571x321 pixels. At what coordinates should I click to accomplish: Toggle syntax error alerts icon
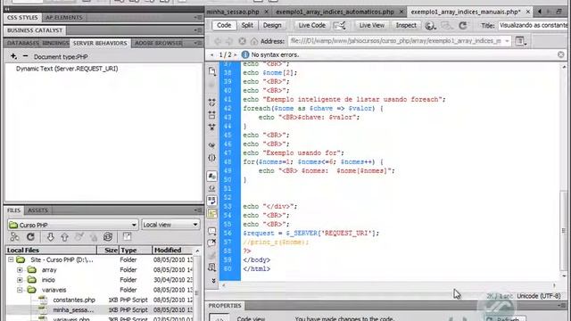point(212,213)
